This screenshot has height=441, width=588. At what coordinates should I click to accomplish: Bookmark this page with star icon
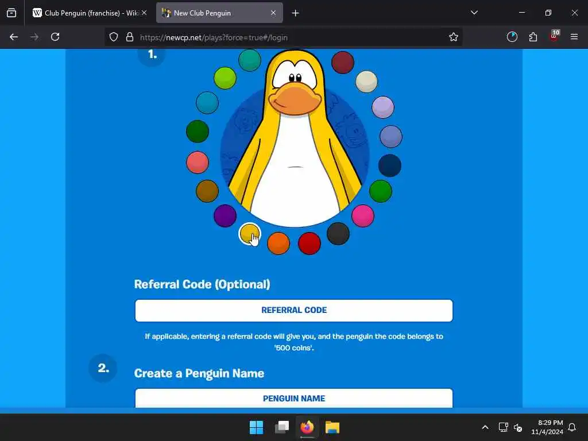pyautogui.click(x=454, y=37)
